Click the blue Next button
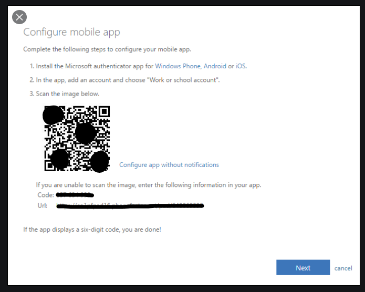Image resolution: width=365 pixels, height=292 pixels. [303, 267]
